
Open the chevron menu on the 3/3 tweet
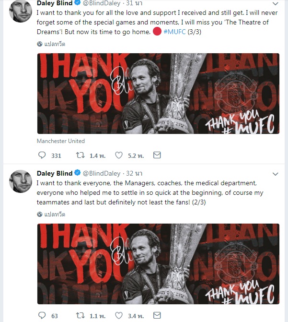[x=275, y=3]
